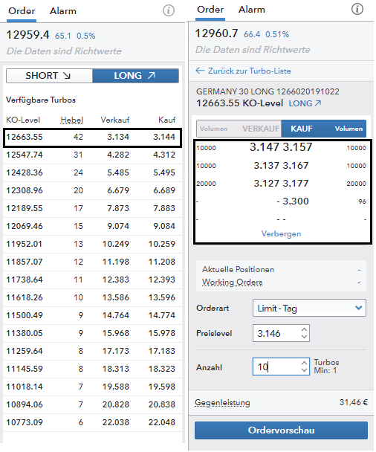This screenshot has height=452, width=376.
Task: Click Kauf price 6.689
Action: click(164, 191)
